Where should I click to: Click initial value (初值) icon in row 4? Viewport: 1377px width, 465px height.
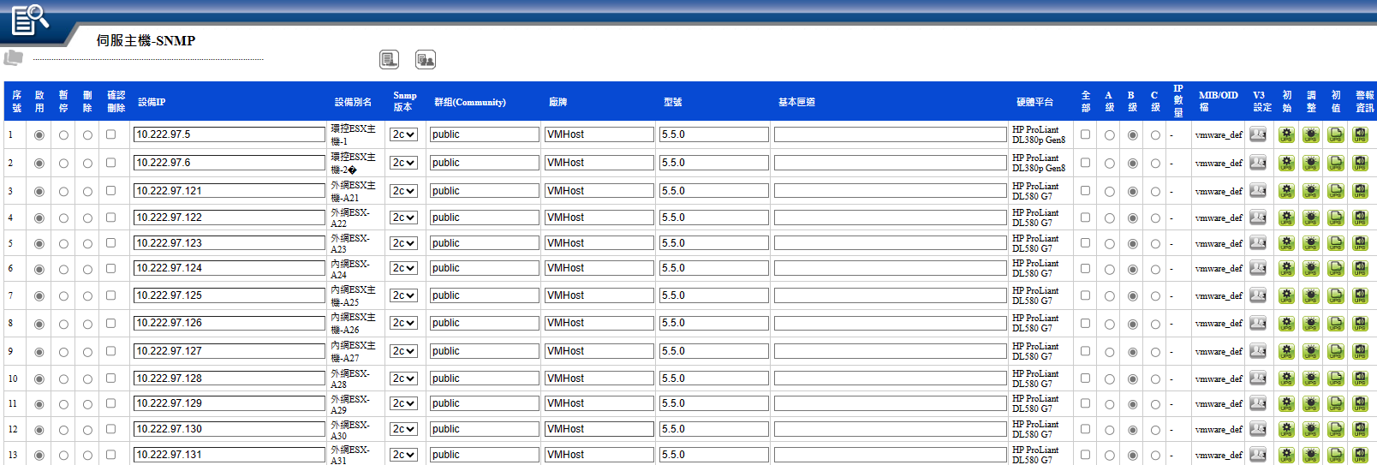1336,218
